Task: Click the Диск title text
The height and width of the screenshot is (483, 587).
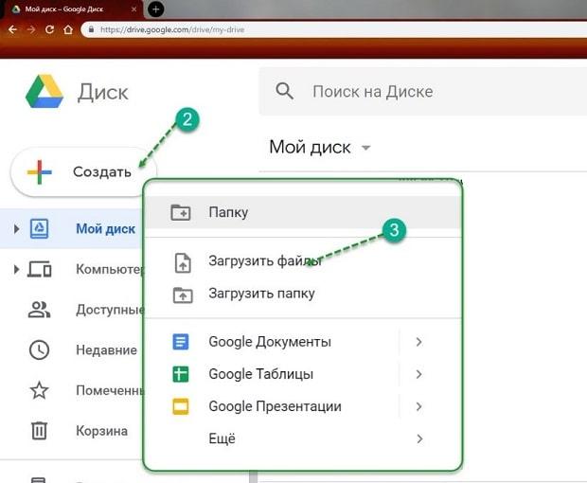Action: tap(103, 93)
